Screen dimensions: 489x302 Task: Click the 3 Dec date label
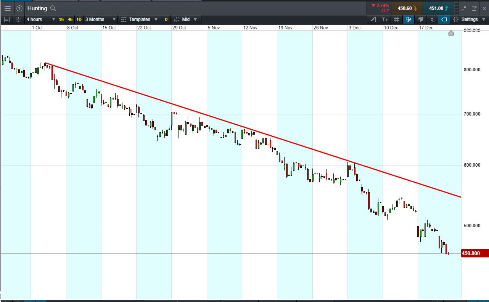click(x=355, y=28)
